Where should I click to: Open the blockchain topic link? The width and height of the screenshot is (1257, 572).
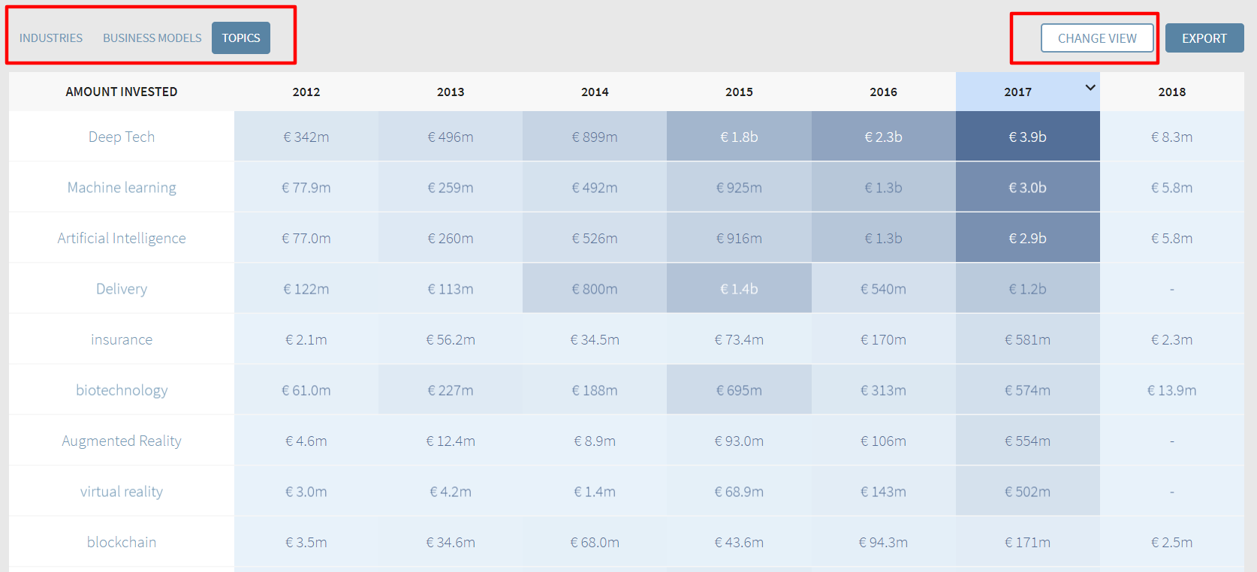122,542
